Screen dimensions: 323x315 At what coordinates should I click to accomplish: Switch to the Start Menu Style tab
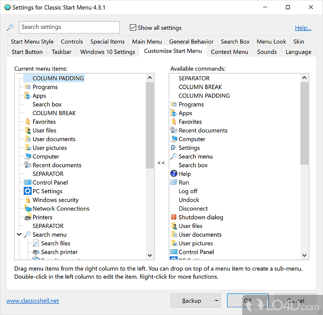[32, 42]
